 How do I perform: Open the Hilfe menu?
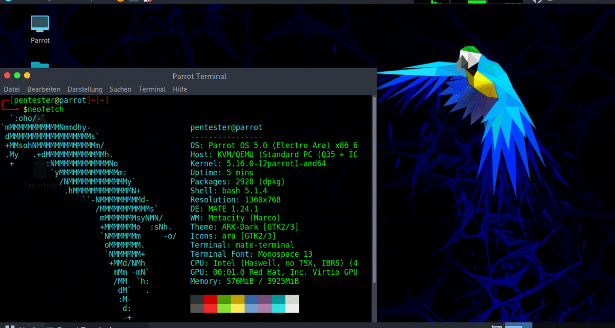(180, 89)
